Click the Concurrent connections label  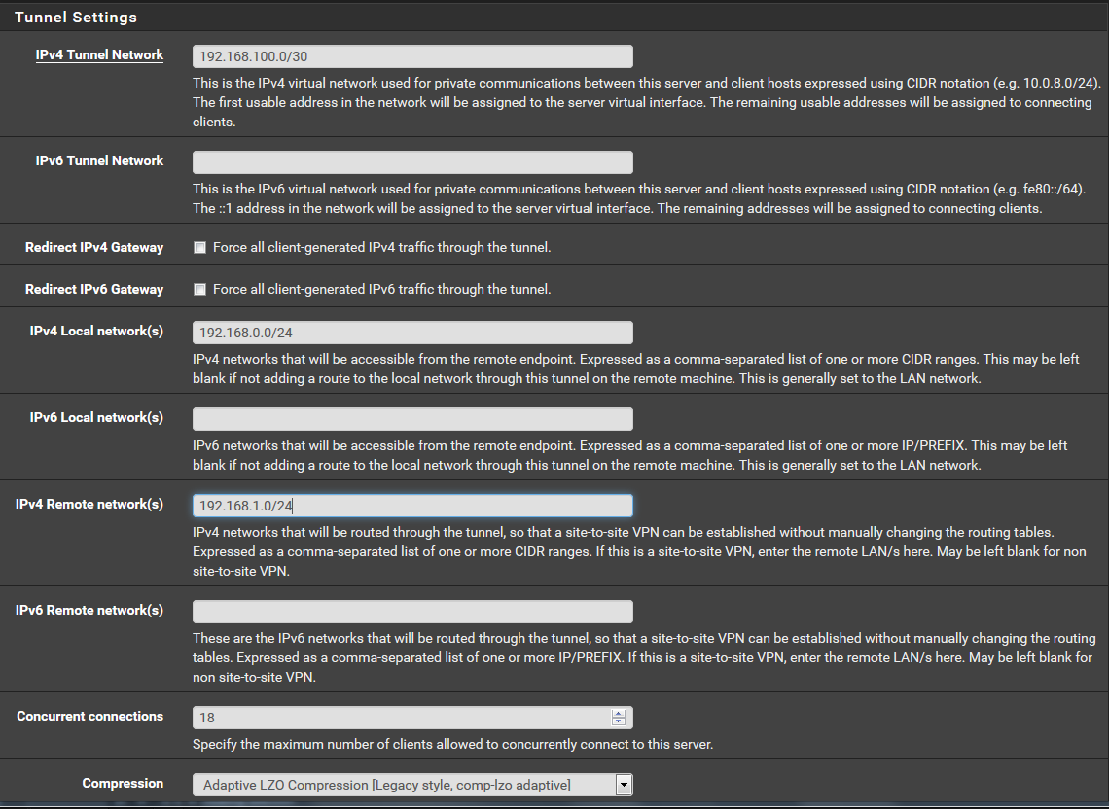(x=89, y=717)
